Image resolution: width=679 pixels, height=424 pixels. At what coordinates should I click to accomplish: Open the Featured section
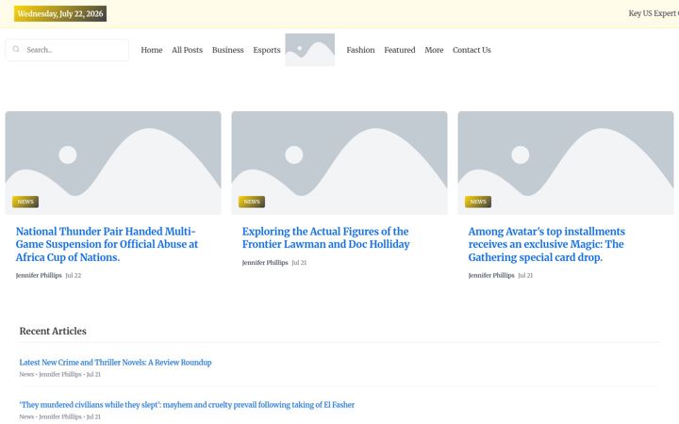tap(399, 50)
